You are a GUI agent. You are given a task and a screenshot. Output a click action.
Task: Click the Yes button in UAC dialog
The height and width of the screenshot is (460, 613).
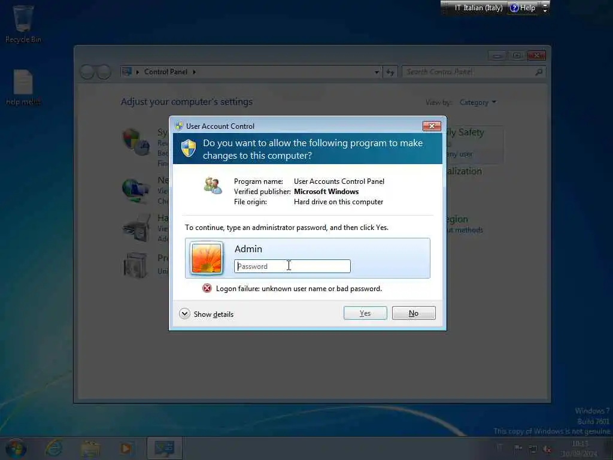[365, 313]
